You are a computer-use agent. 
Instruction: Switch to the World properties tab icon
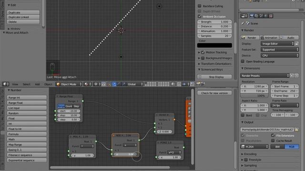coord(266,16)
